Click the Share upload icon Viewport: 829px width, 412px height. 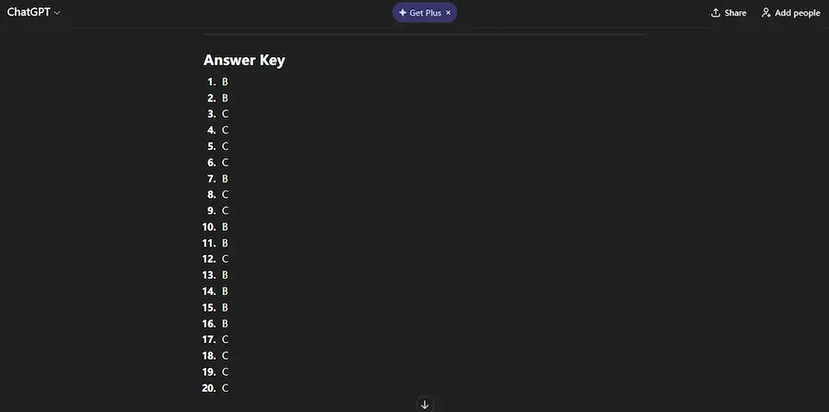[x=716, y=13]
